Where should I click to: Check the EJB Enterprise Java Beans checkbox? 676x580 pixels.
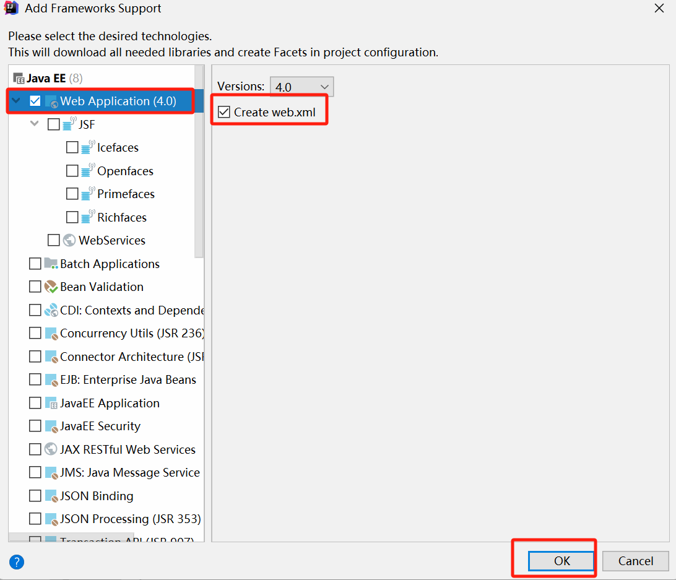coord(35,379)
